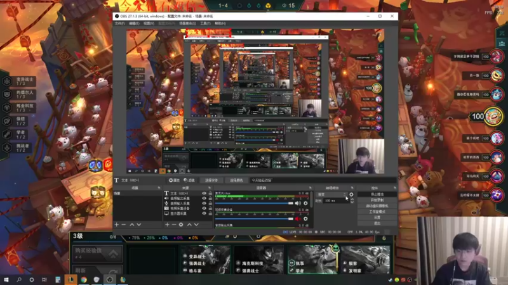Toggle visibility eye of 音频输出采集 source
This screenshot has height=285, width=508.
click(204, 198)
